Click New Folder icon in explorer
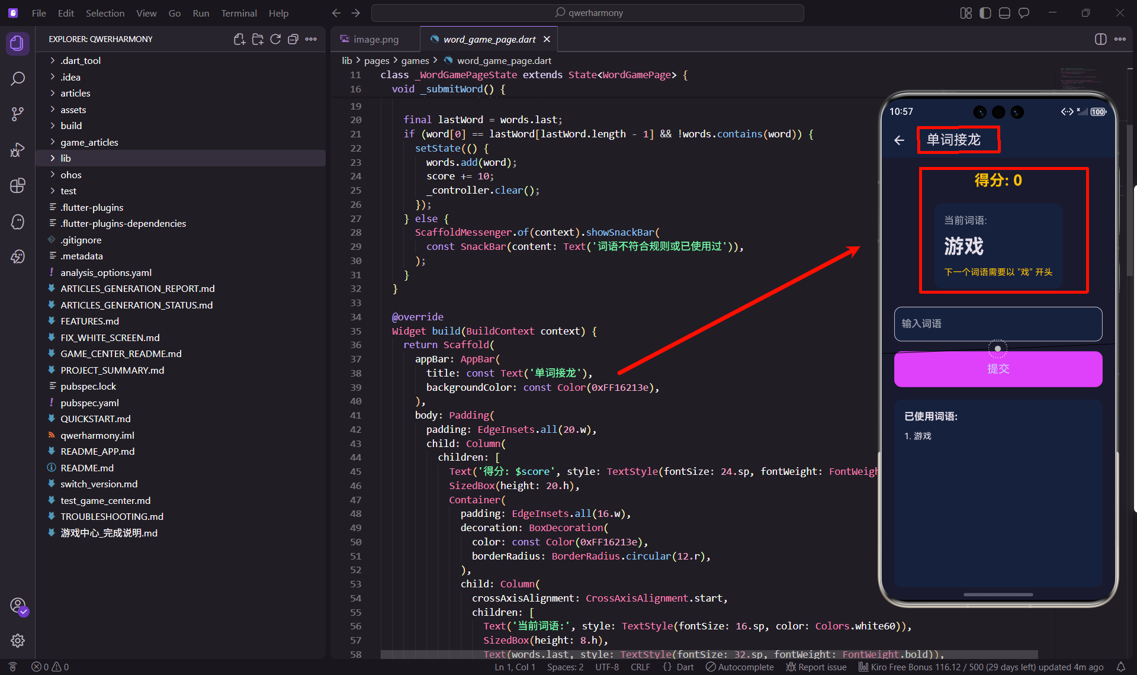The height and width of the screenshot is (675, 1137). 258,39
